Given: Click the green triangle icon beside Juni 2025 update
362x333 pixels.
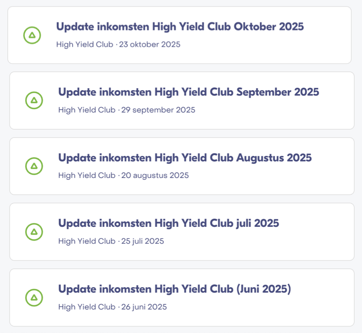Looking at the screenshot, I should pyautogui.click(x=34, y=297).
